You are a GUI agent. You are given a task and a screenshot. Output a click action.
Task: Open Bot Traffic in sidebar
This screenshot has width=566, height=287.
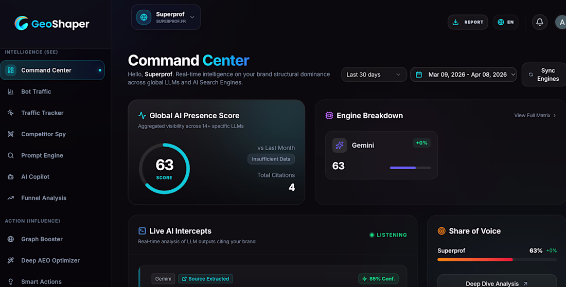click(x=36, y=92)
